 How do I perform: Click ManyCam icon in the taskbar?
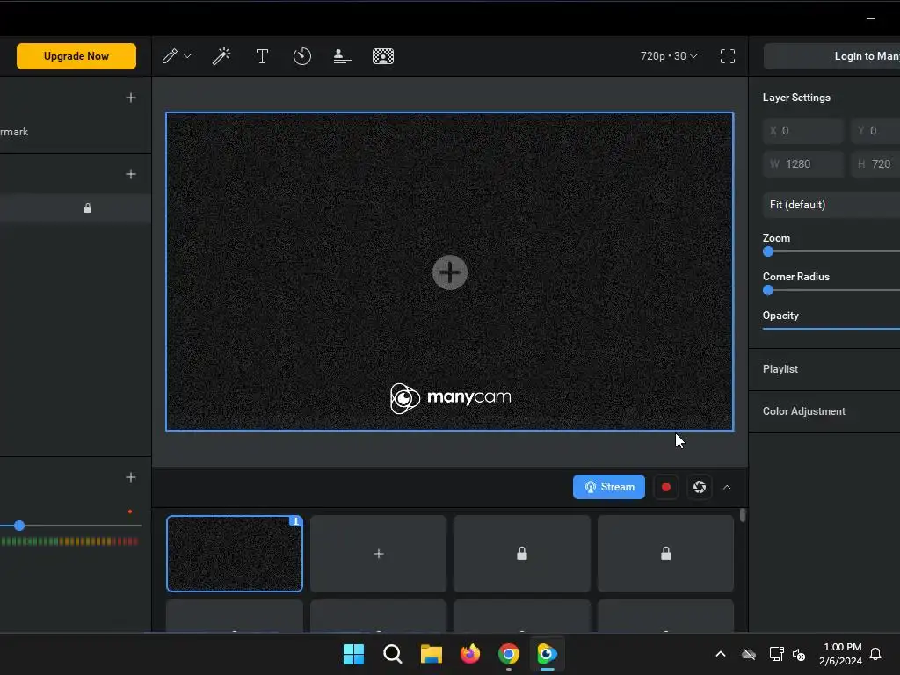pyautogui.click(x=547, y=654)
